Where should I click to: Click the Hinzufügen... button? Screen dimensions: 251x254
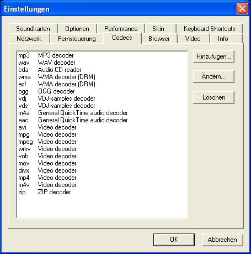coord(213,56)
